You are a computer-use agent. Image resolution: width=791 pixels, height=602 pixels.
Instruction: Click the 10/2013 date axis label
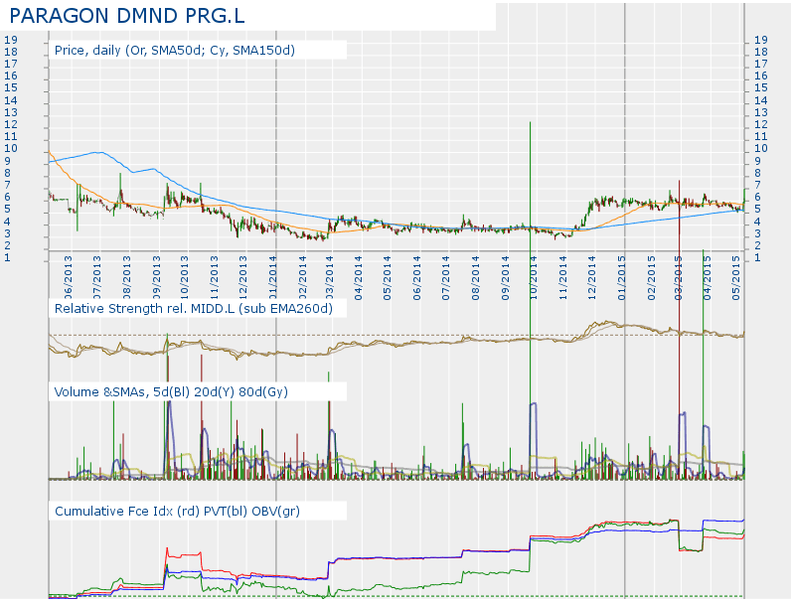184,278
